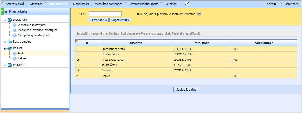This screenshot has height=113, width=302.
Task: Expand the Datu apmaiņa tree node
Action: [5, 42]
